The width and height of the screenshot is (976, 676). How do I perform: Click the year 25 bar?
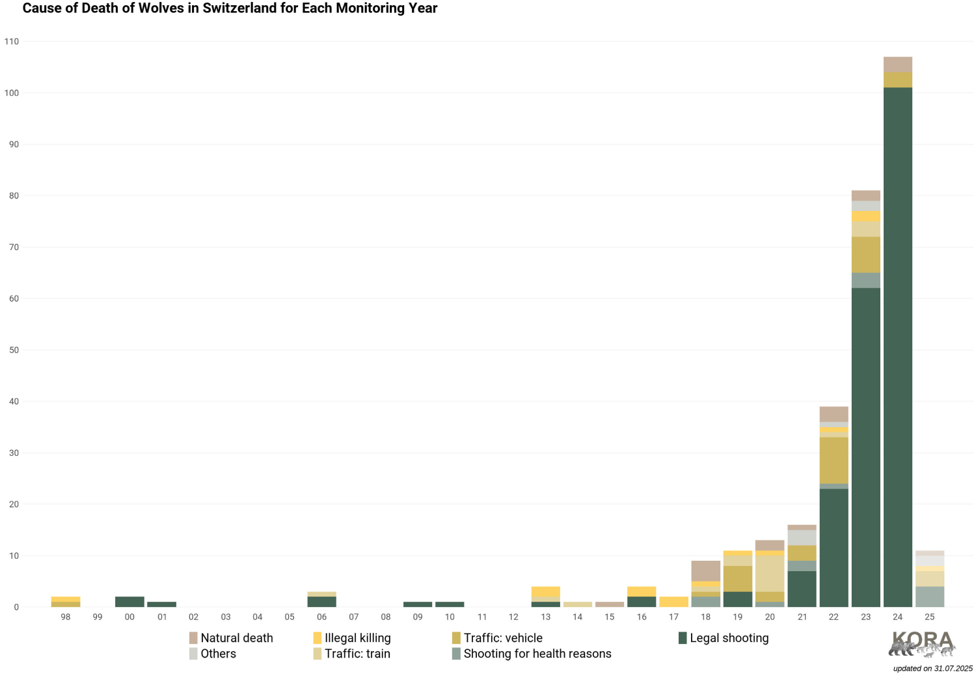[930, 579]
